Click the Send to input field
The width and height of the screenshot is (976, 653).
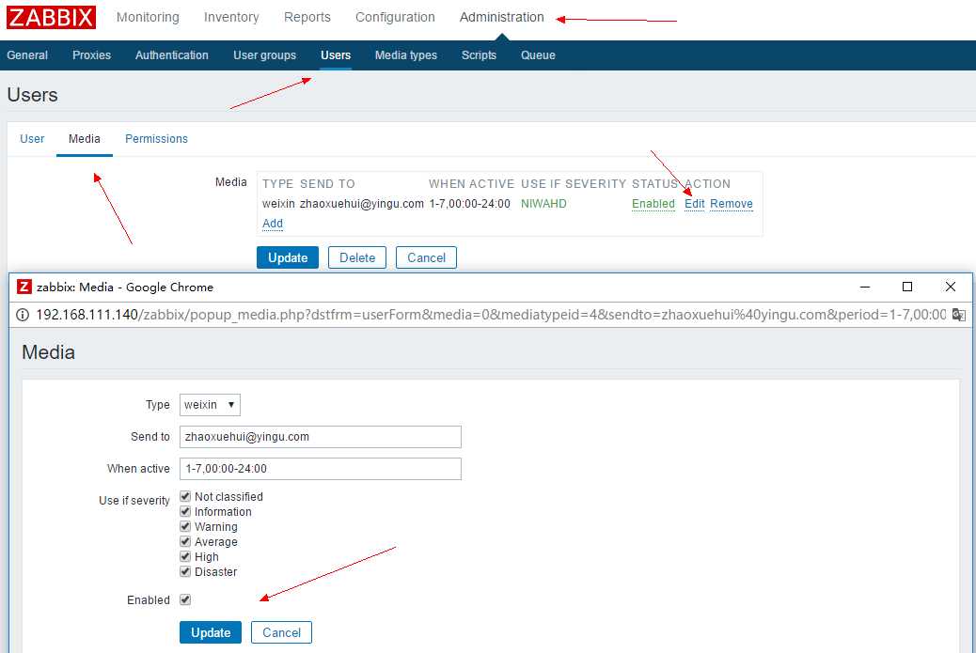coord(321,437)
